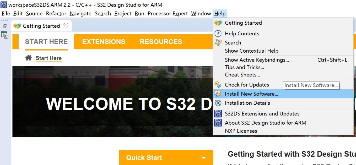Viewport: 356px width, 165px height.
Task: Click the S32DS window title icon
Action: pyautogui.click(x=4, y=4)
